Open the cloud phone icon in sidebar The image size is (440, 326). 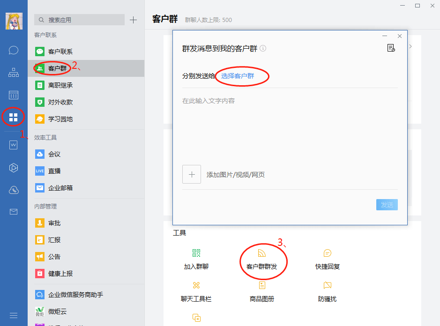[x=14, y=190]
